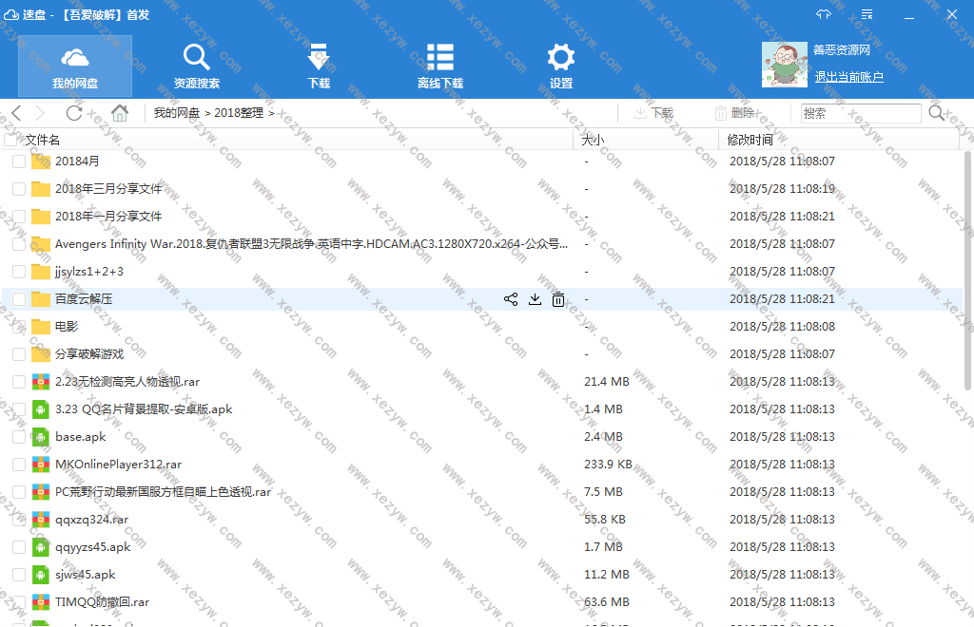The width and height of the screenshot is (974, 627).
Task: Click the trash icon on 百度云解压 row
Action: click(x=558, y=299)
